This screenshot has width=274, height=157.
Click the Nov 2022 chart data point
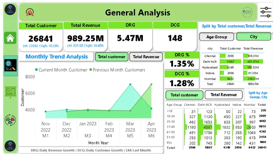(x=46, y=112)
